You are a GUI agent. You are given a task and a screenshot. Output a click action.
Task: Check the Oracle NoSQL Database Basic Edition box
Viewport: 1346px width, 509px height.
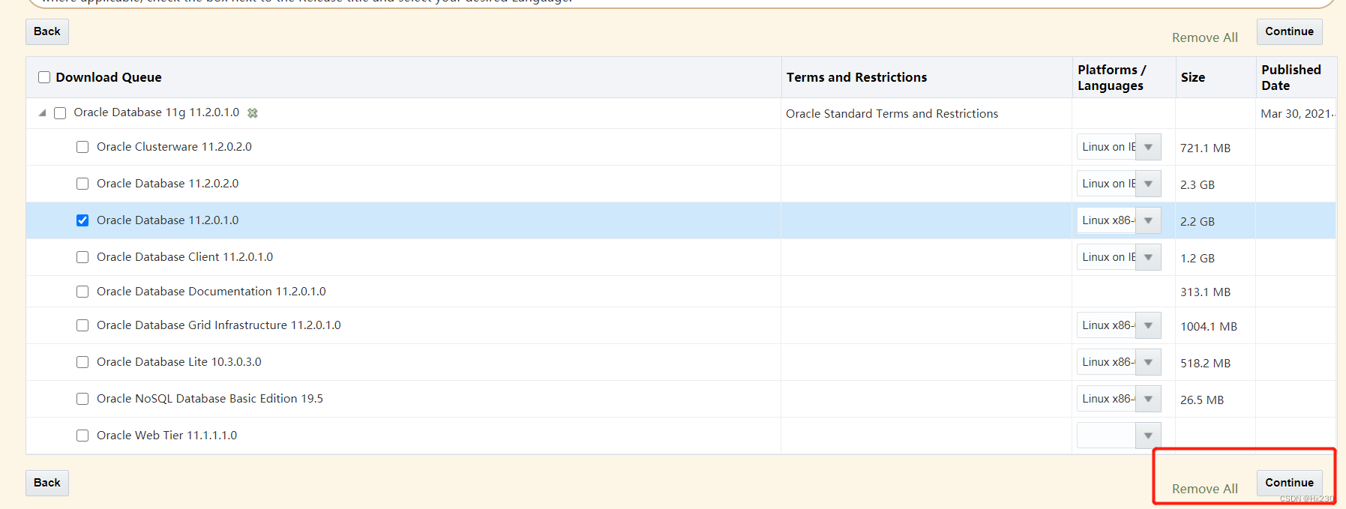82,399
